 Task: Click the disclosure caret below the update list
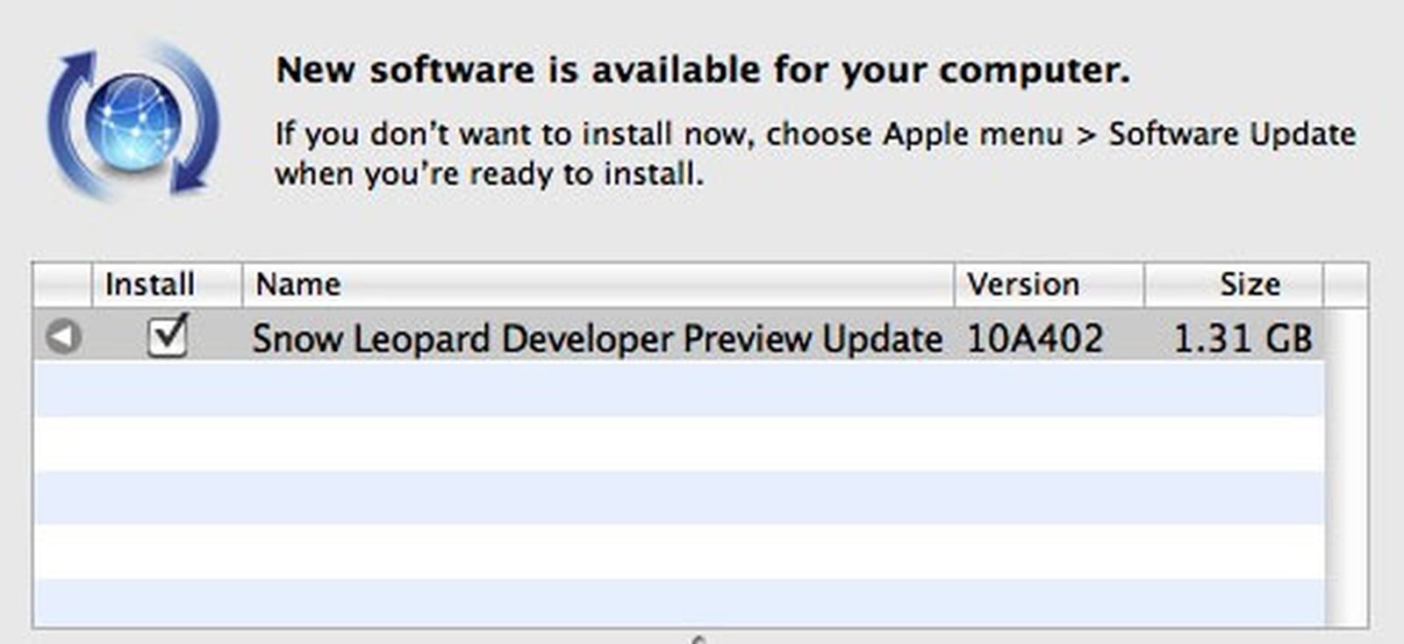[x=698, y=638]
